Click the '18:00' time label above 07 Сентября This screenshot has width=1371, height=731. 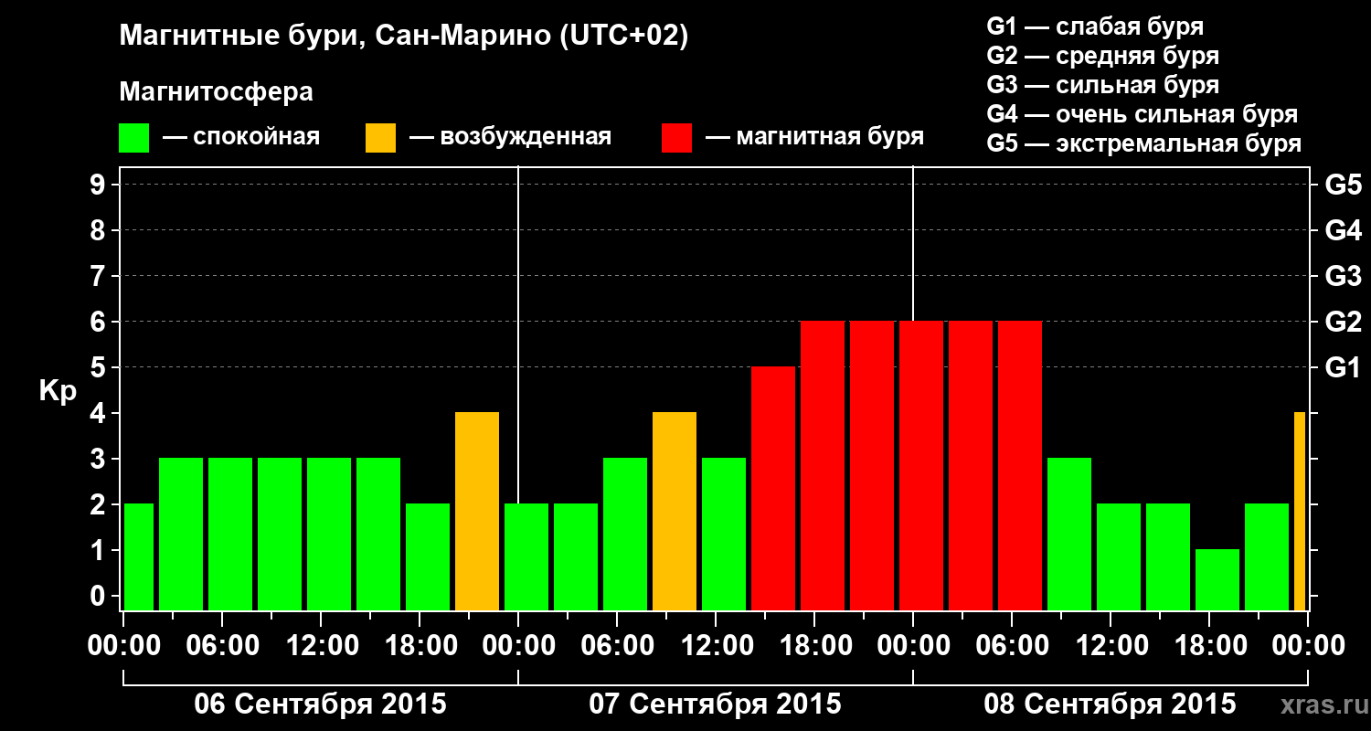pos(814,647)
